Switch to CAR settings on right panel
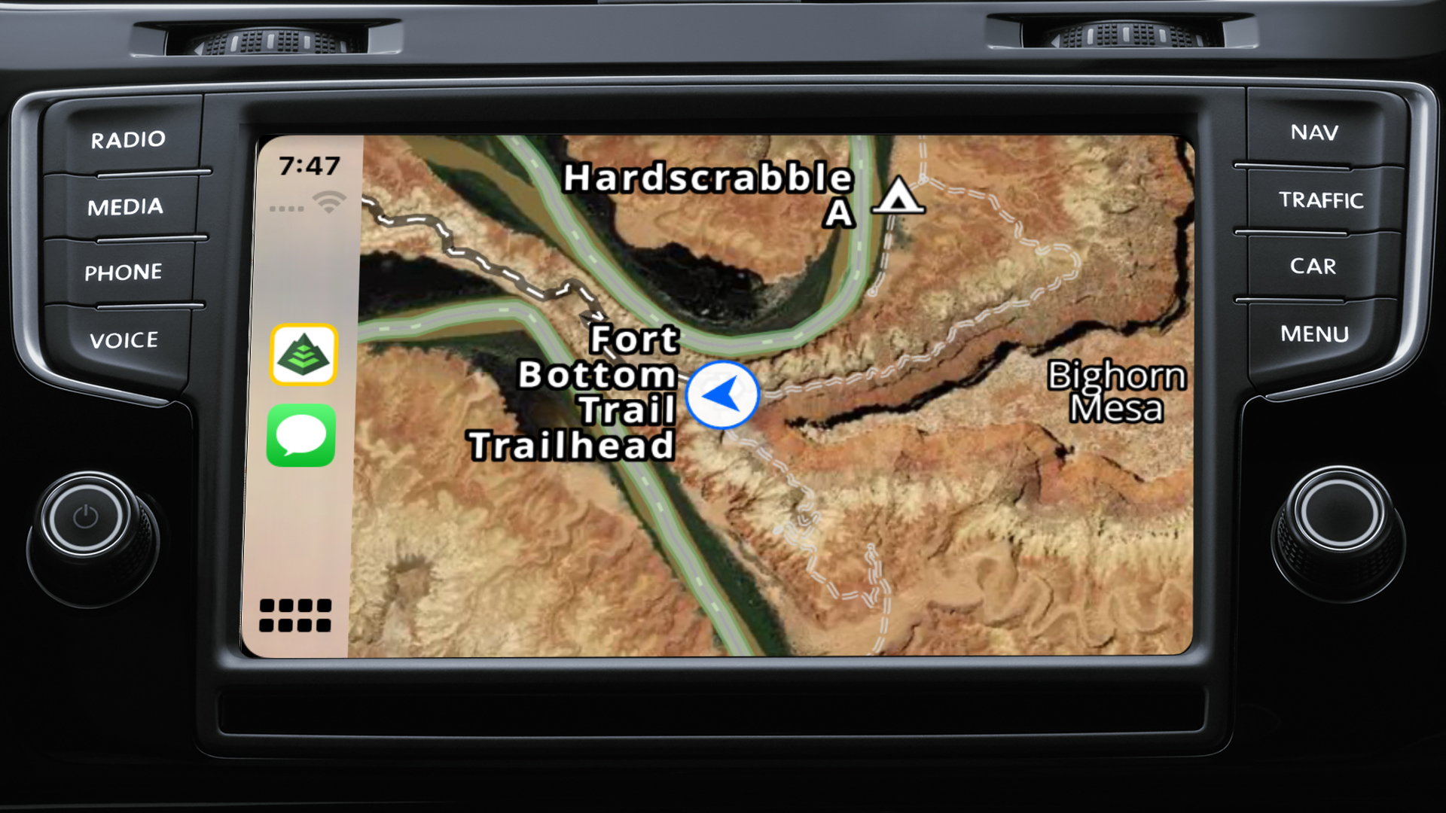1446x813 pixels. [x=1313, y=265]
